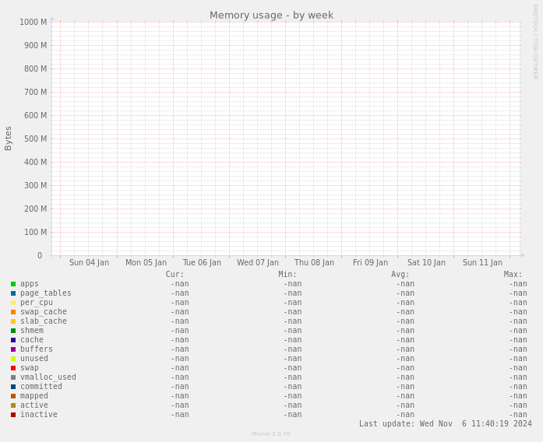Image resolution: width=543 pixels, height=442 pixels.
Task: Click the 'active' legend label
Action: 34,405
